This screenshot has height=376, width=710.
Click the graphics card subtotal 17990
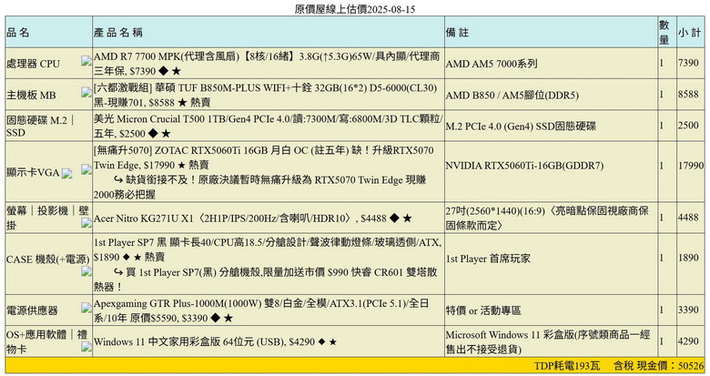[691, 166]
